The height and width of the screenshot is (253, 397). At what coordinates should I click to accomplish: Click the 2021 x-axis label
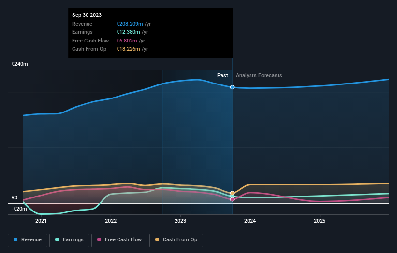coord(41,221)
